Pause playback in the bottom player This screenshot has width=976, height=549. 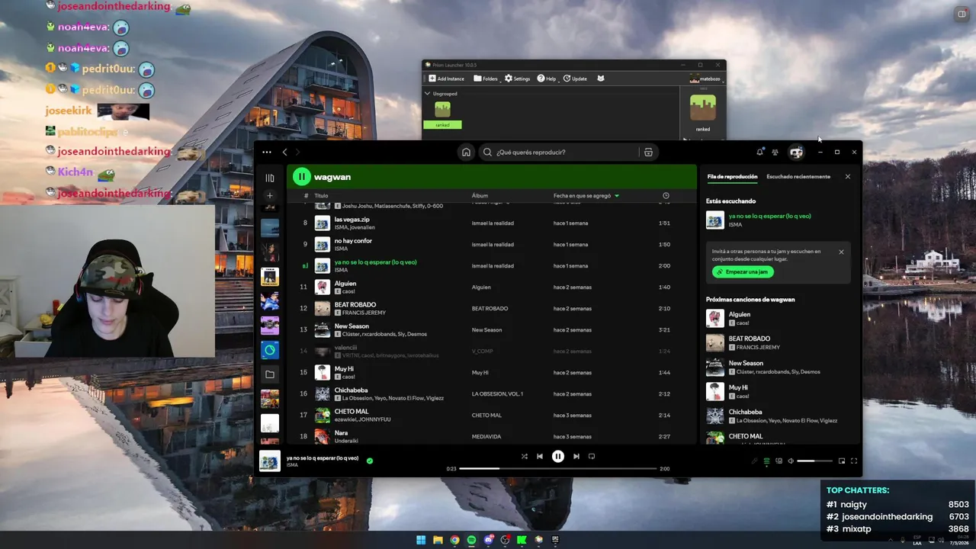[558, 456]
